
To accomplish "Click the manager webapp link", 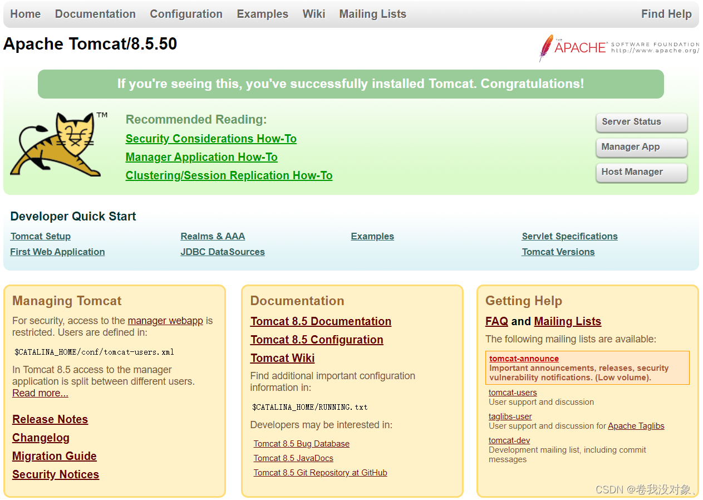I will tap(165, 321).
